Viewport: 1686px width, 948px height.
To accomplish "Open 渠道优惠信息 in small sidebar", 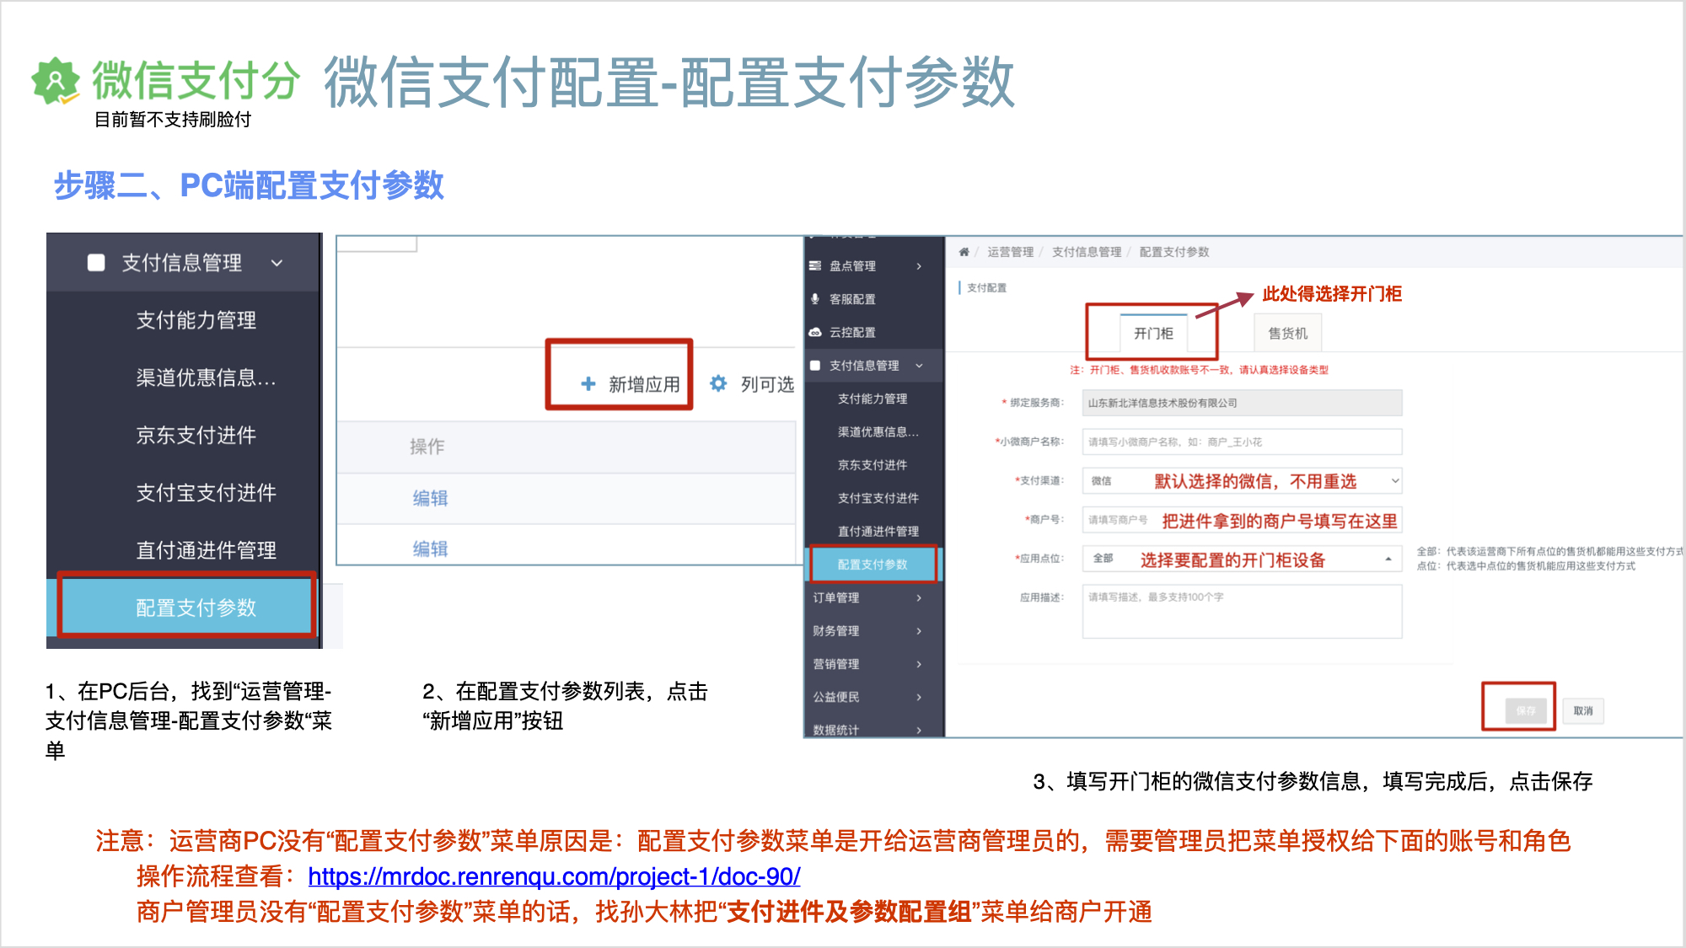I will pyautogui.click(x=878, y=431).
